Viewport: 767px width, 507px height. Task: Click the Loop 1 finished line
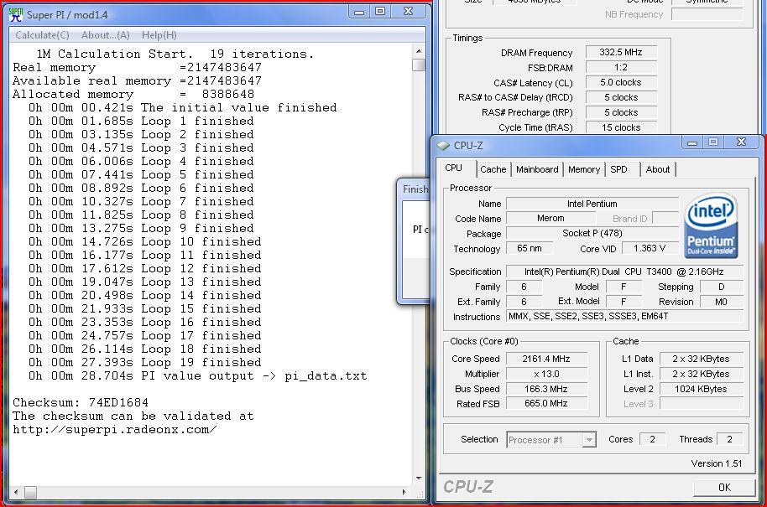click(141, 122)
